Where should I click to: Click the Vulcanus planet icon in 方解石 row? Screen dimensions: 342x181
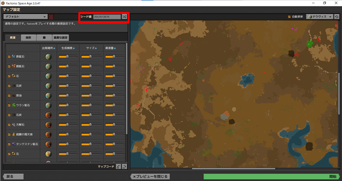[48, 125]
